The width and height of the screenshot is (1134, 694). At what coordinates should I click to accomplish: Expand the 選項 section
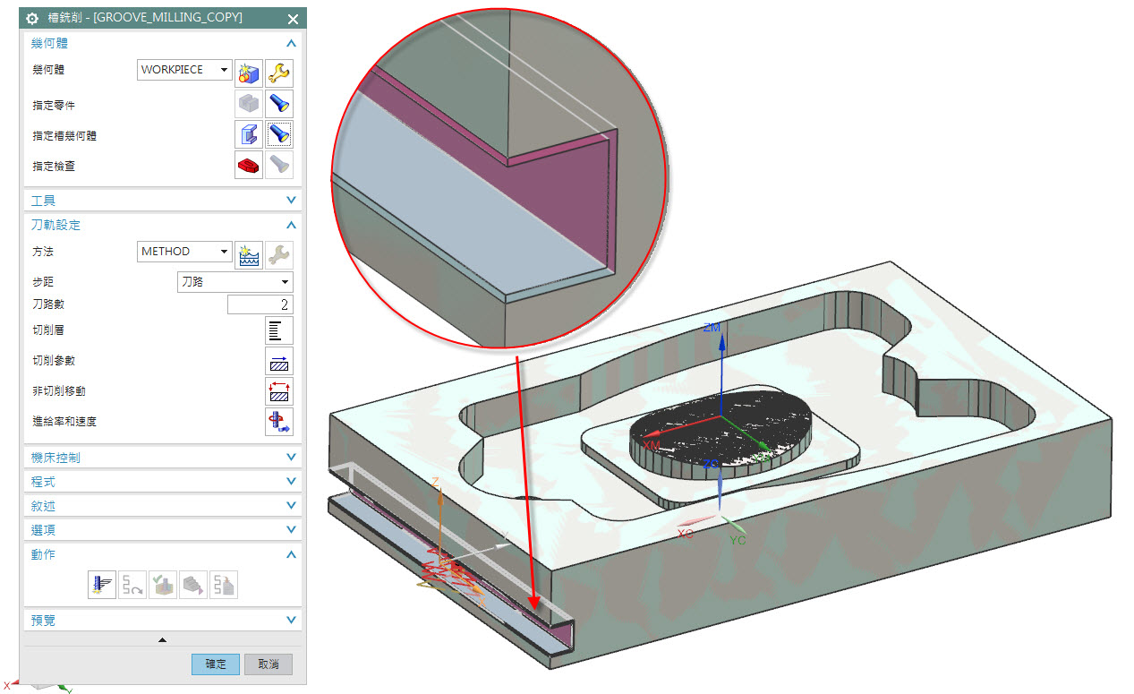(x=290, y=530)
